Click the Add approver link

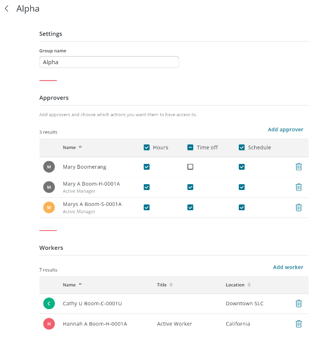285,129
